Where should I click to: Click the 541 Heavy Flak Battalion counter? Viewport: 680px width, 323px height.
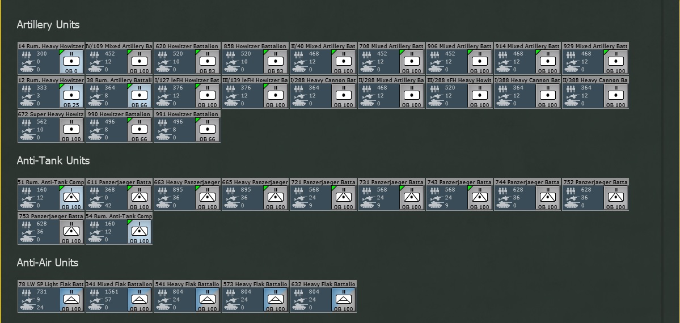tap(208, 300)
